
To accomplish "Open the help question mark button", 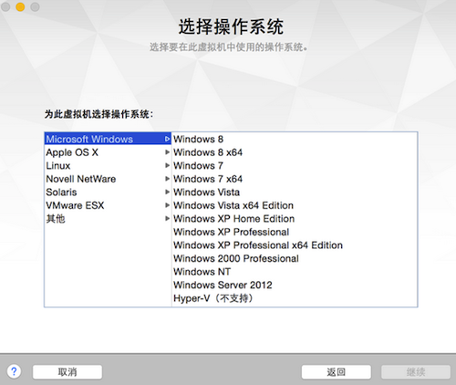I will [x=14, y=371].
